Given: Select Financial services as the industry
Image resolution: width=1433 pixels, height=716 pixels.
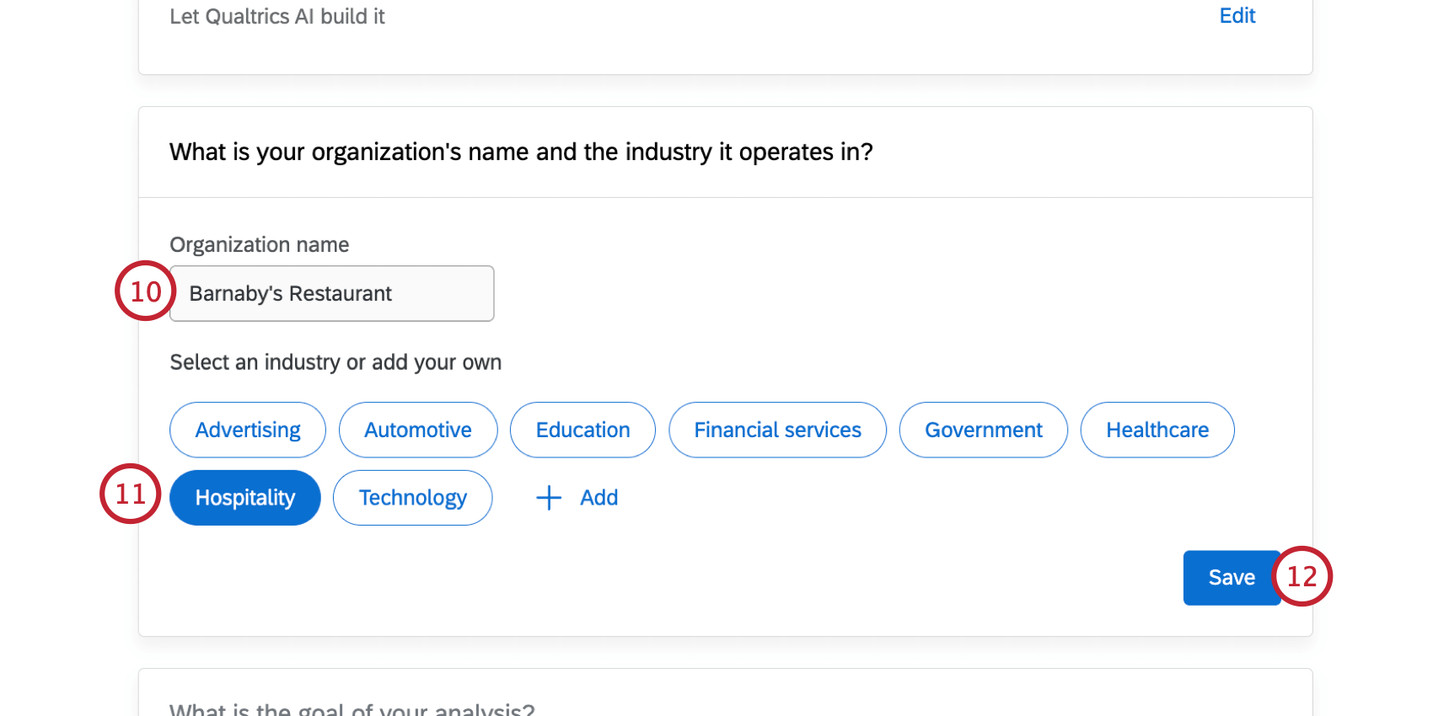Looking at the screenshot, I should pyautogui.click(x=777, y=430).
